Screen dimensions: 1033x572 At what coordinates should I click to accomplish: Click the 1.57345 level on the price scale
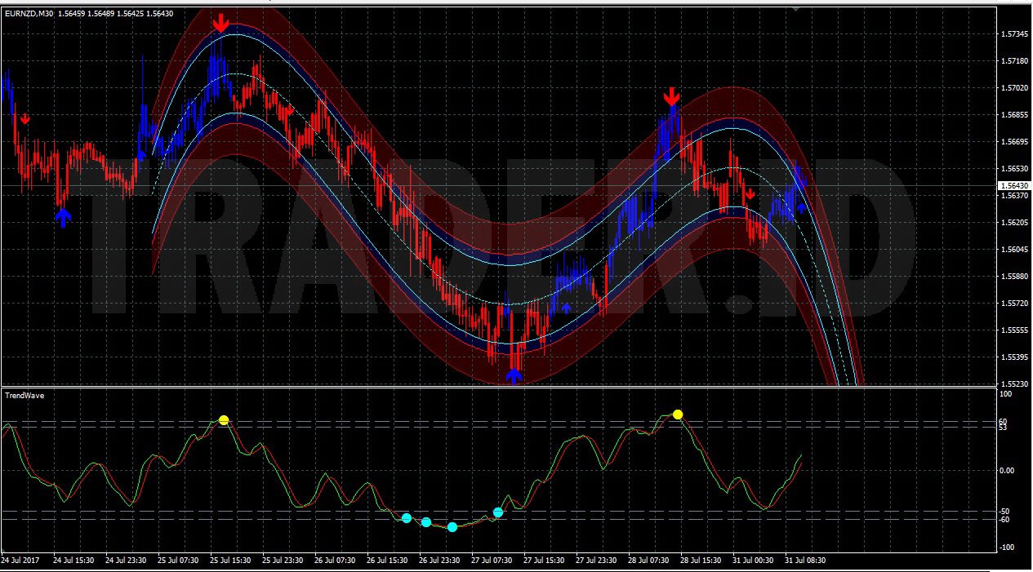pyautogui.click(x=1013, y=34)
